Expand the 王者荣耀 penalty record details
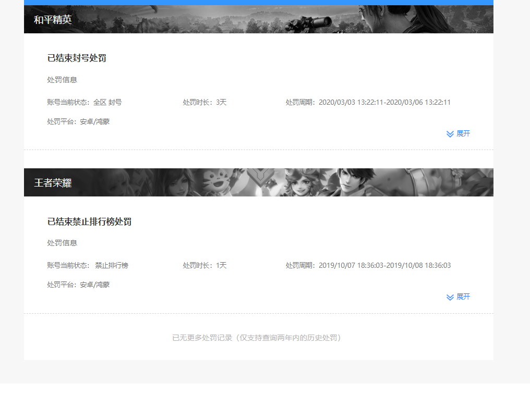Screen dimensions: 530x395 click(x=459, y=297)
